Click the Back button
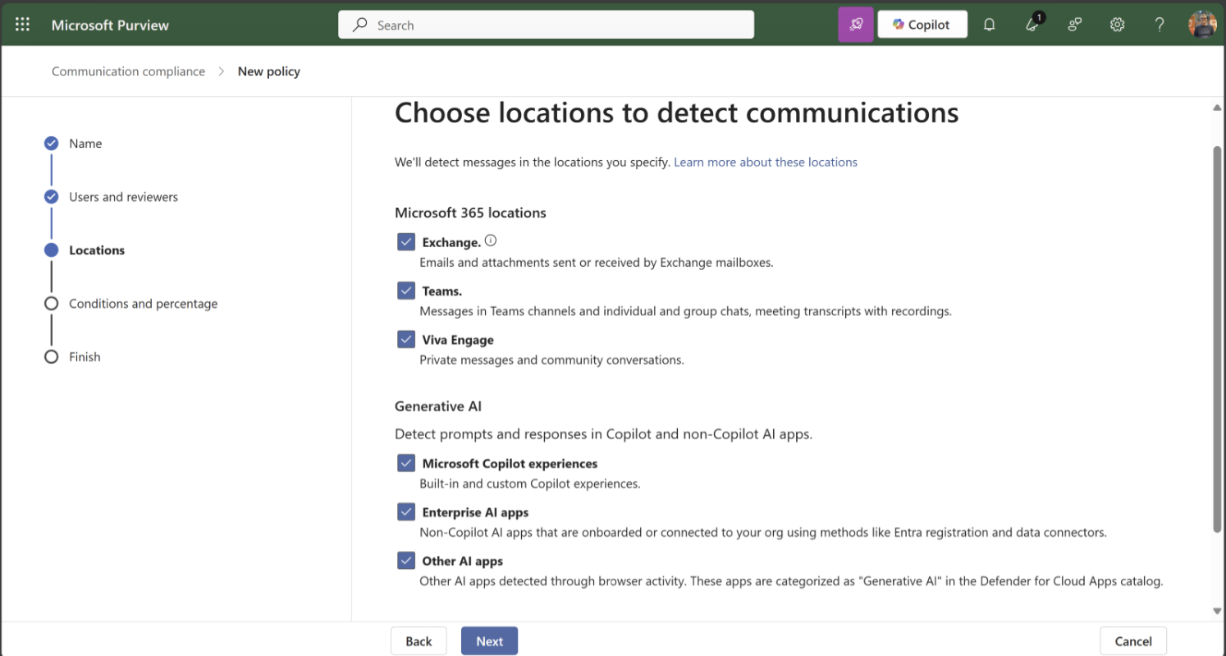Viewport: 1226px width, 656px height. (x=419, y=641)
